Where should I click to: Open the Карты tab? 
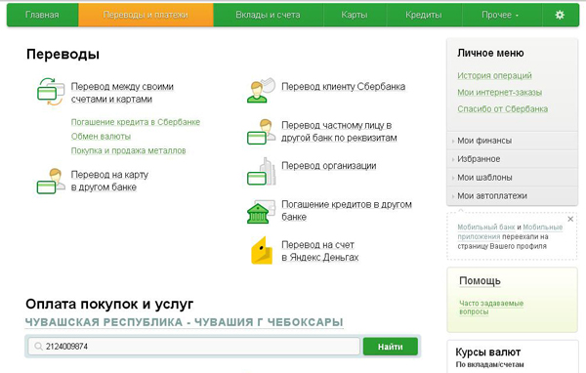click(x=355, y=15)
